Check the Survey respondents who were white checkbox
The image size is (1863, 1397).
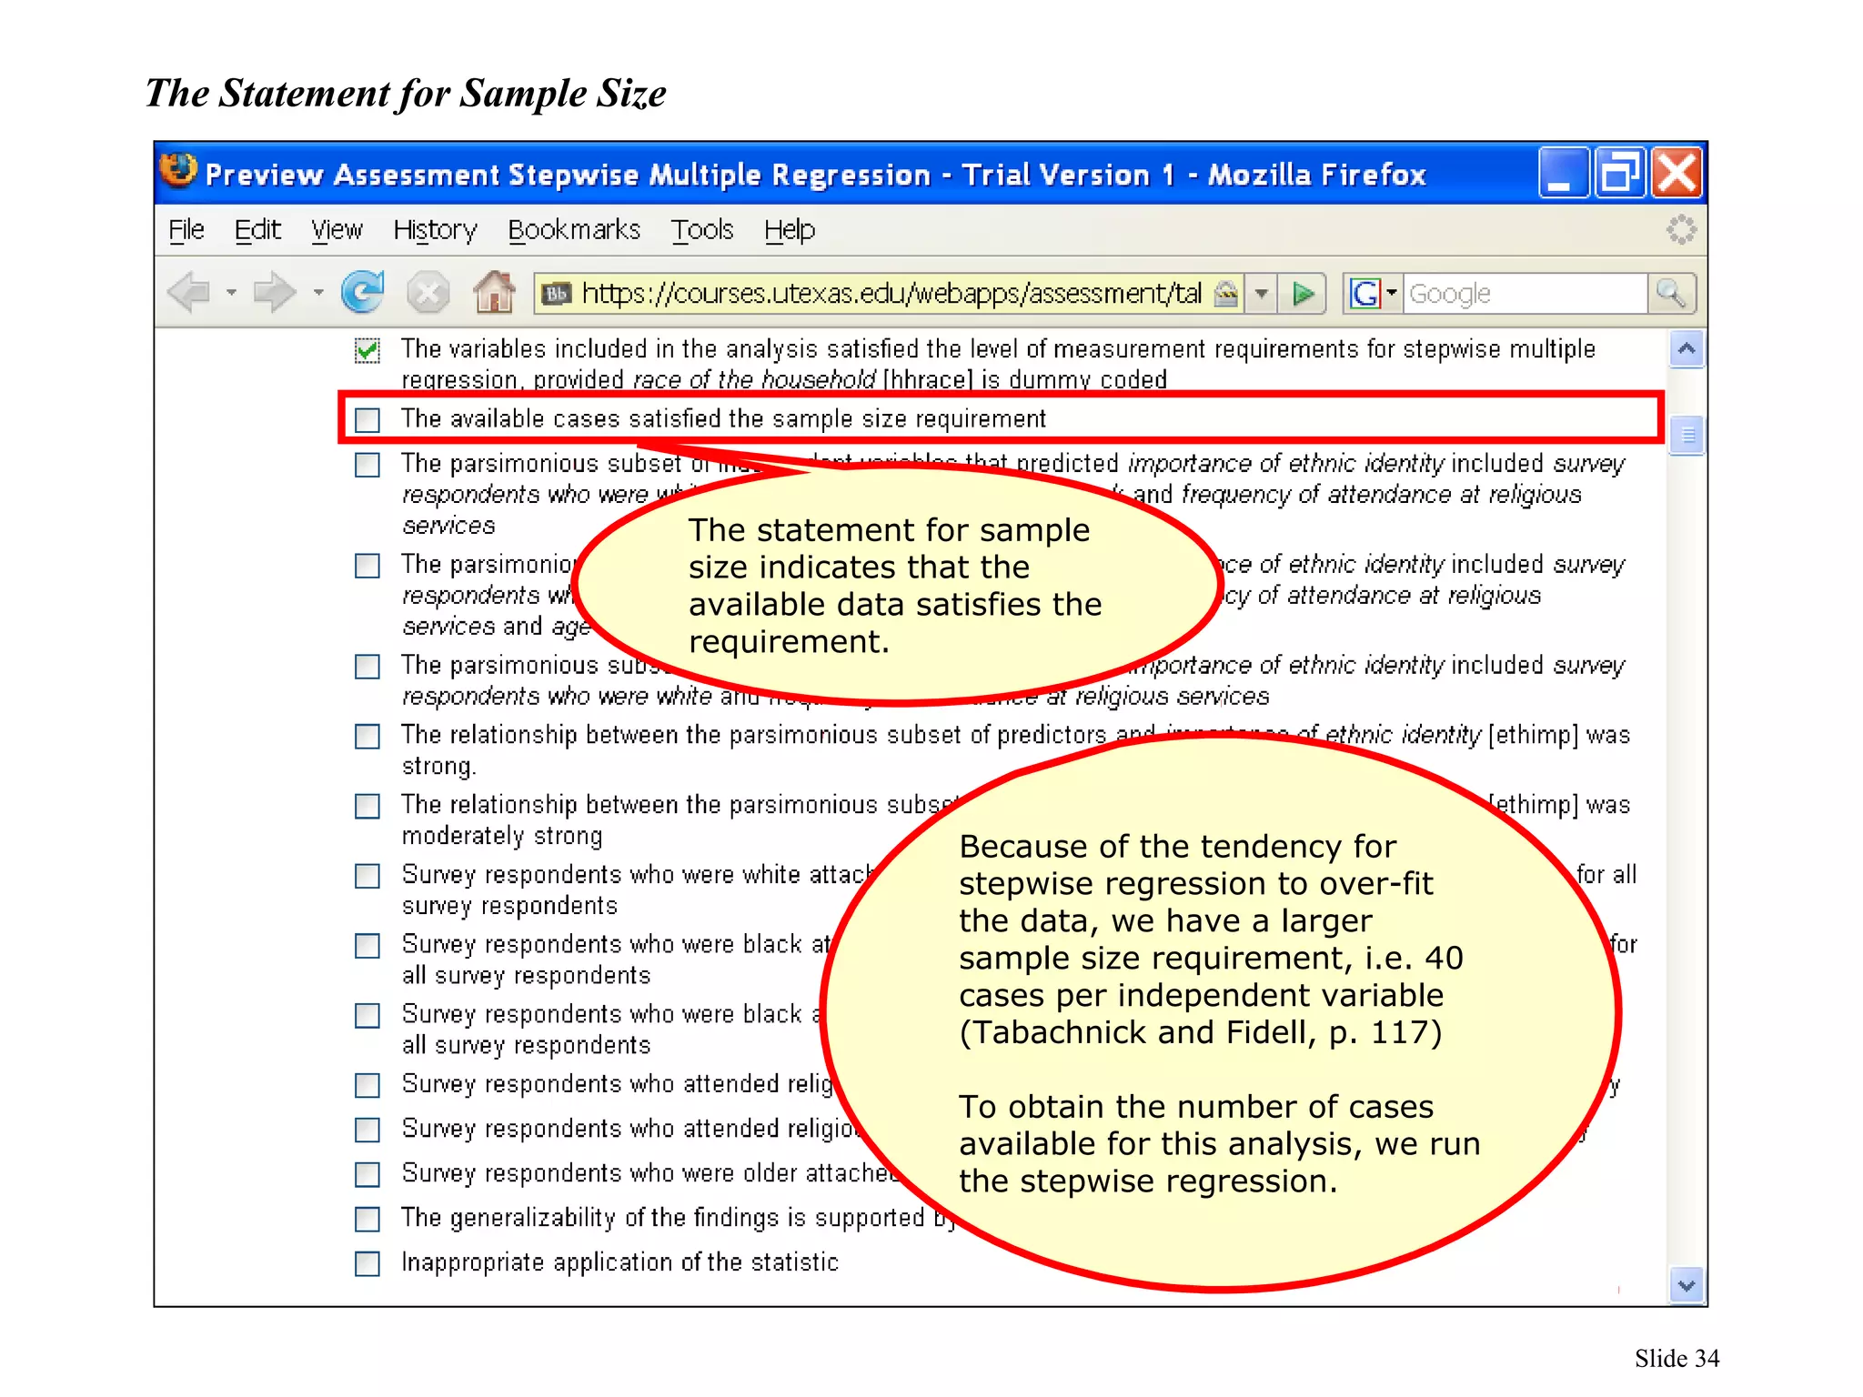[368, 876]
